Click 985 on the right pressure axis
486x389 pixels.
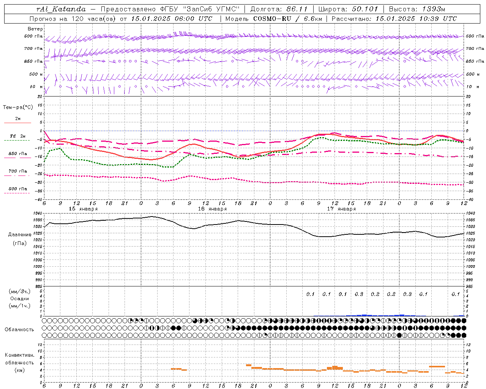470,286
